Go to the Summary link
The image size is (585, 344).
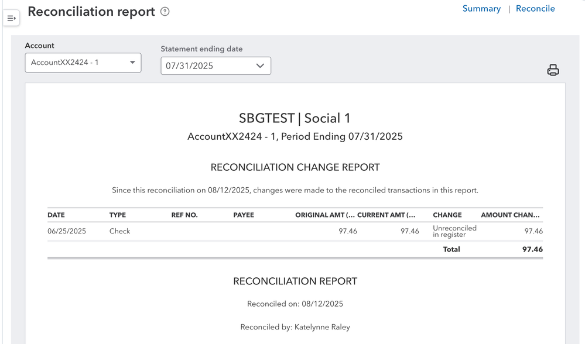[x=481, y=9]
